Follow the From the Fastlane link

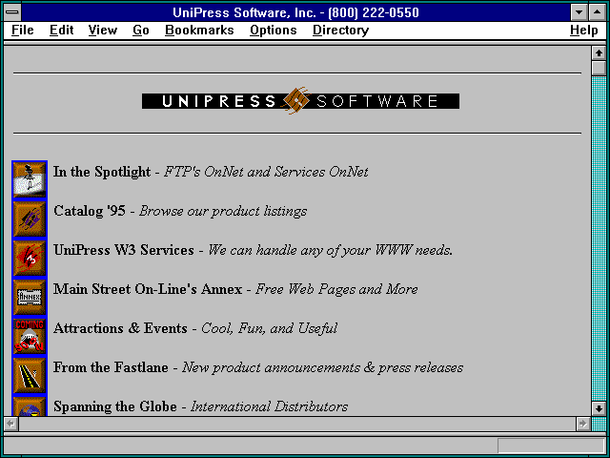111,367
